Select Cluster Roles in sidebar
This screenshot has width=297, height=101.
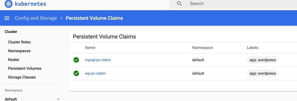(x=19, y=42)
